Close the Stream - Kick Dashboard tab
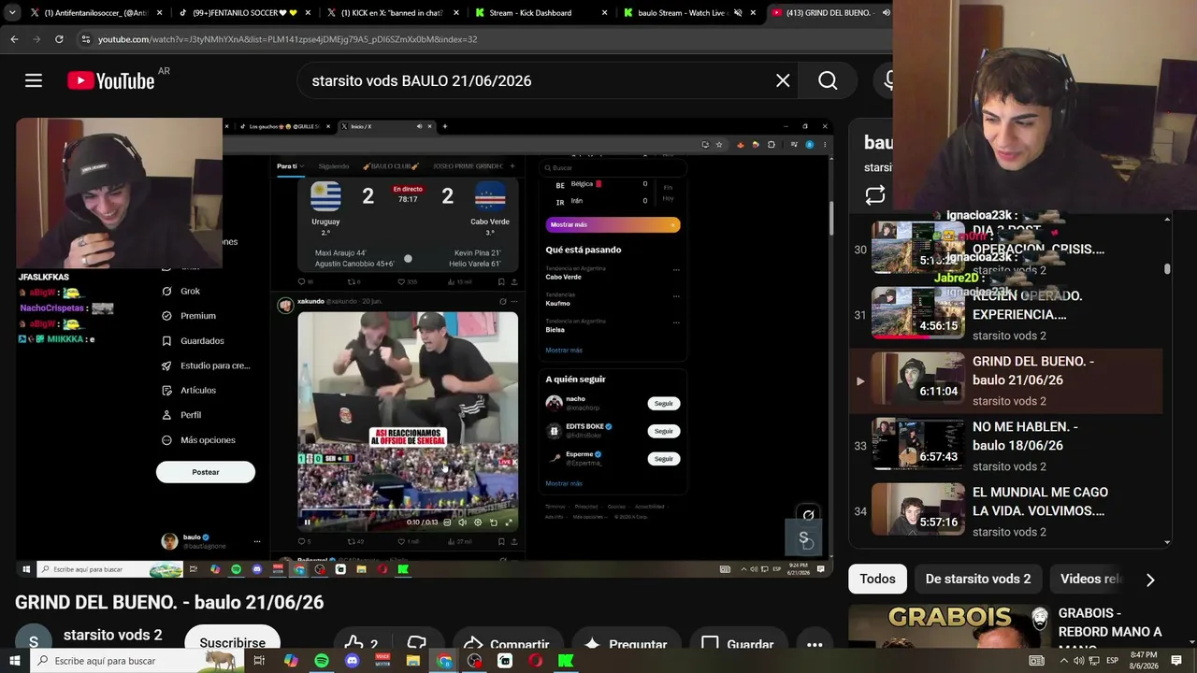 point(604,13)
